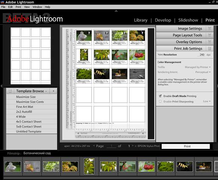The image size is (218, 180).
Task: Go to next page with right arrow
Action: (133, 146)
